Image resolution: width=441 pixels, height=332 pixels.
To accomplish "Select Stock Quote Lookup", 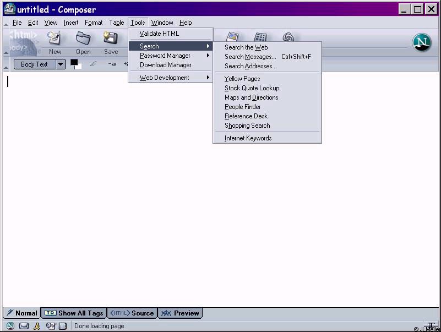I will click(267, 88).
